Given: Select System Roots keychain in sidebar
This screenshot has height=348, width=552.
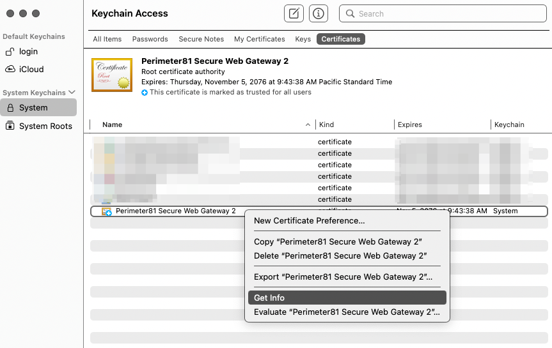Looking at the screenshot, I should click(x=38, y=126).
